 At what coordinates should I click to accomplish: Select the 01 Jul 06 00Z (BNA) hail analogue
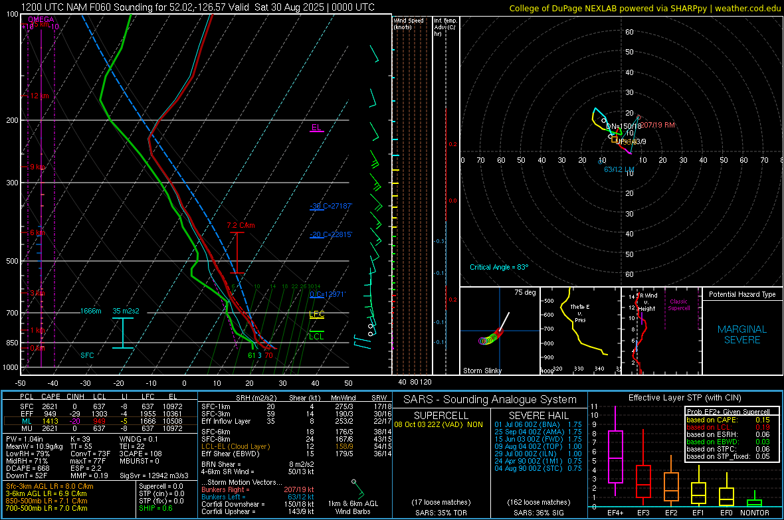(x=538, y=424)
